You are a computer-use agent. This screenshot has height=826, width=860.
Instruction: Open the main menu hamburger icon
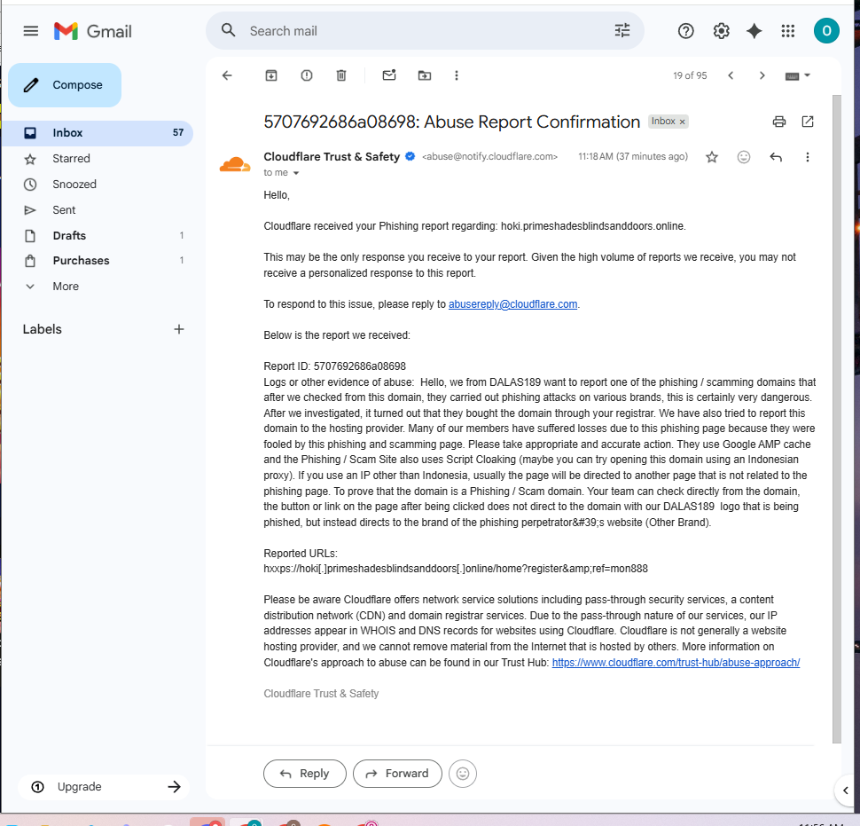[31, 31]
